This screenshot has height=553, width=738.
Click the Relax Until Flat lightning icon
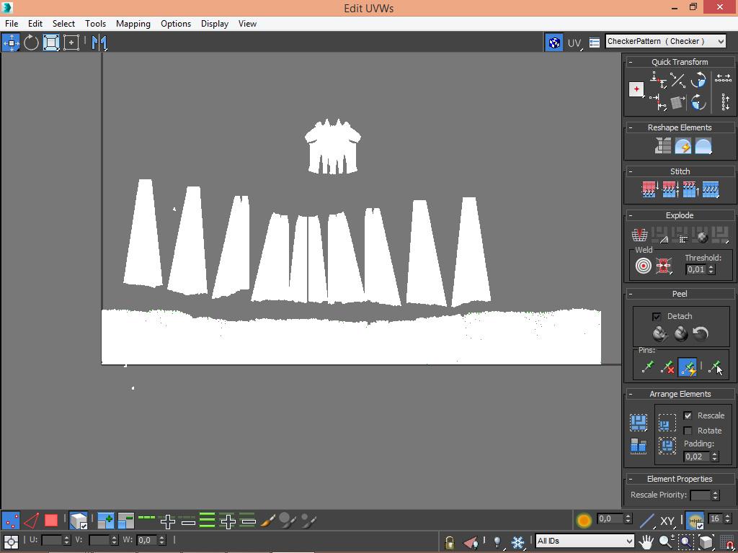point(683,147)
